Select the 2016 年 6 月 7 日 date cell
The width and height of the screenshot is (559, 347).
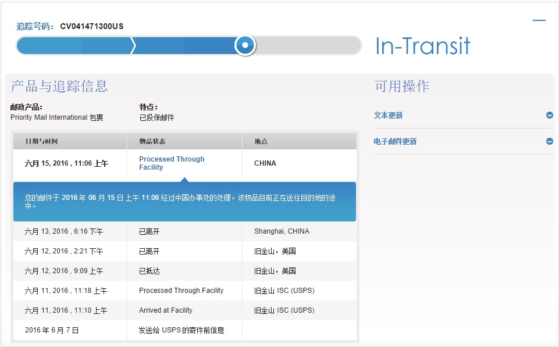tap(52, 330)
